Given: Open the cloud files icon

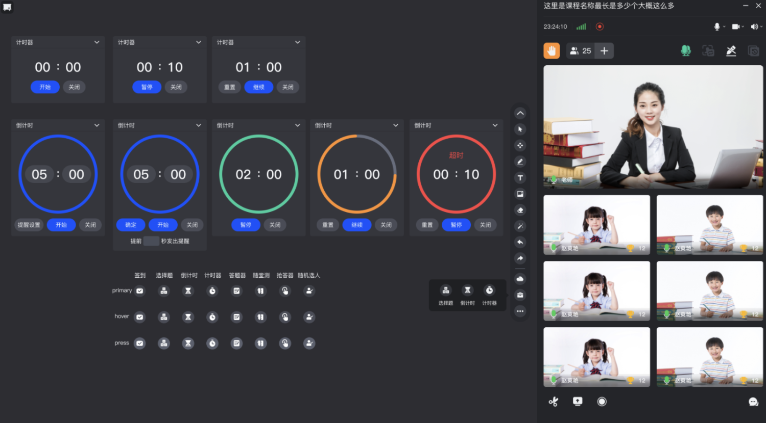Looking at the screenshot, I should pos(520,279).
